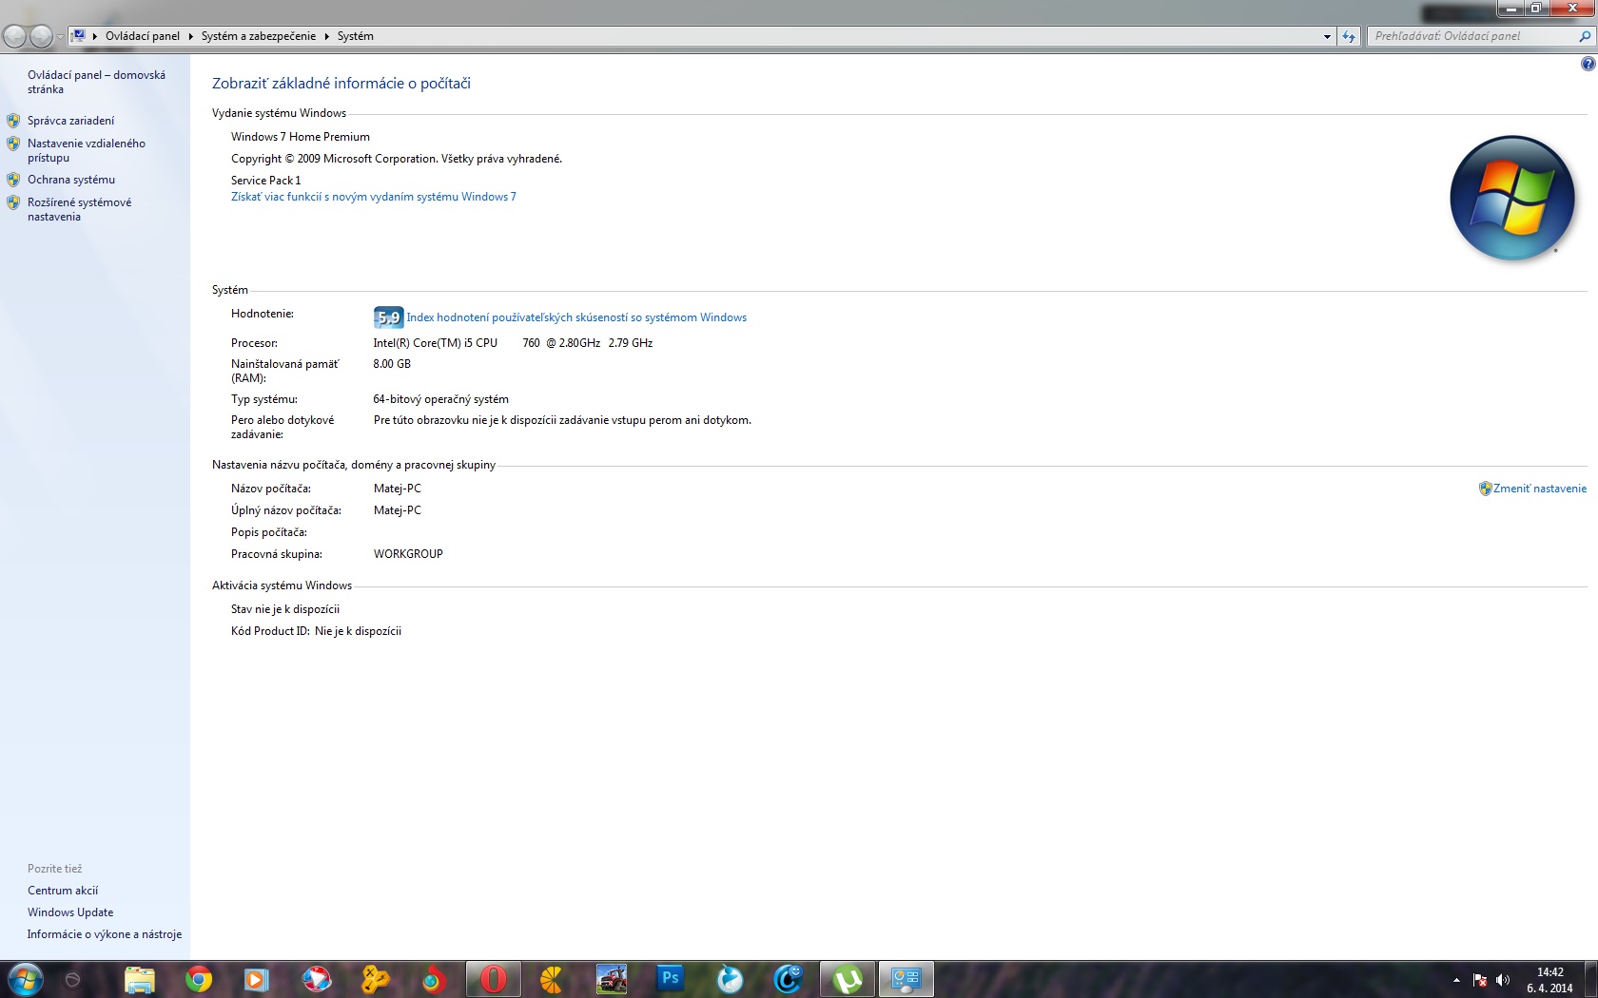Select 'Matej-PC' beside 'Úplný názov počítača:'
The image size is (1598, 998).
(398, 510)
